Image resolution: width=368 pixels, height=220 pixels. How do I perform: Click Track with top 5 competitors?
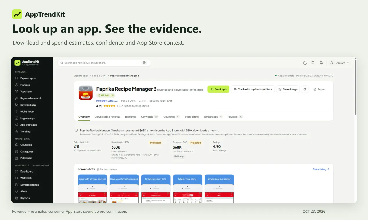(253, 89)
